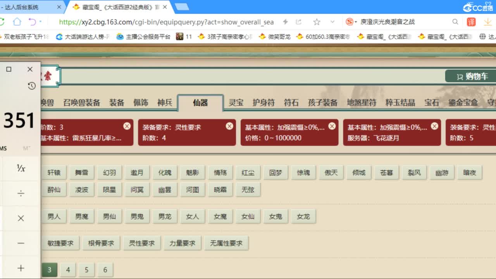Viewport: 496px width, 279px height.
Task: Click the browser address URL field
Action: (x=167, y=22)
